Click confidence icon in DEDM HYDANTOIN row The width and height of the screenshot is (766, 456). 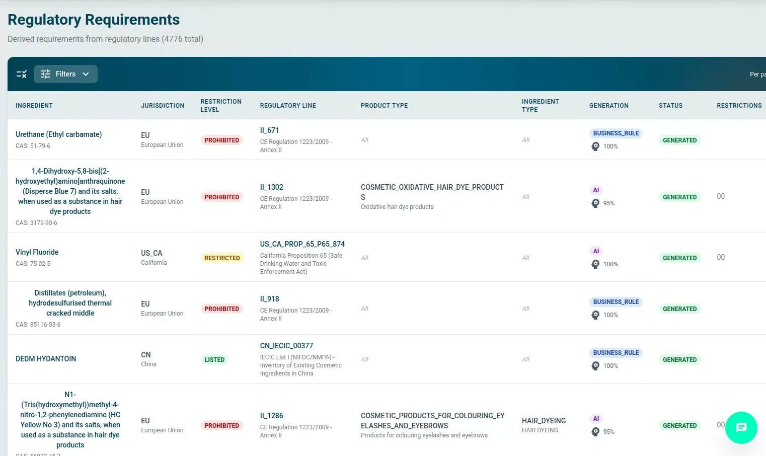coord(595,366)
